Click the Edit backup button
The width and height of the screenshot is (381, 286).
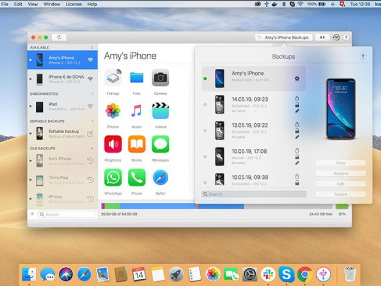coord(341,183)
